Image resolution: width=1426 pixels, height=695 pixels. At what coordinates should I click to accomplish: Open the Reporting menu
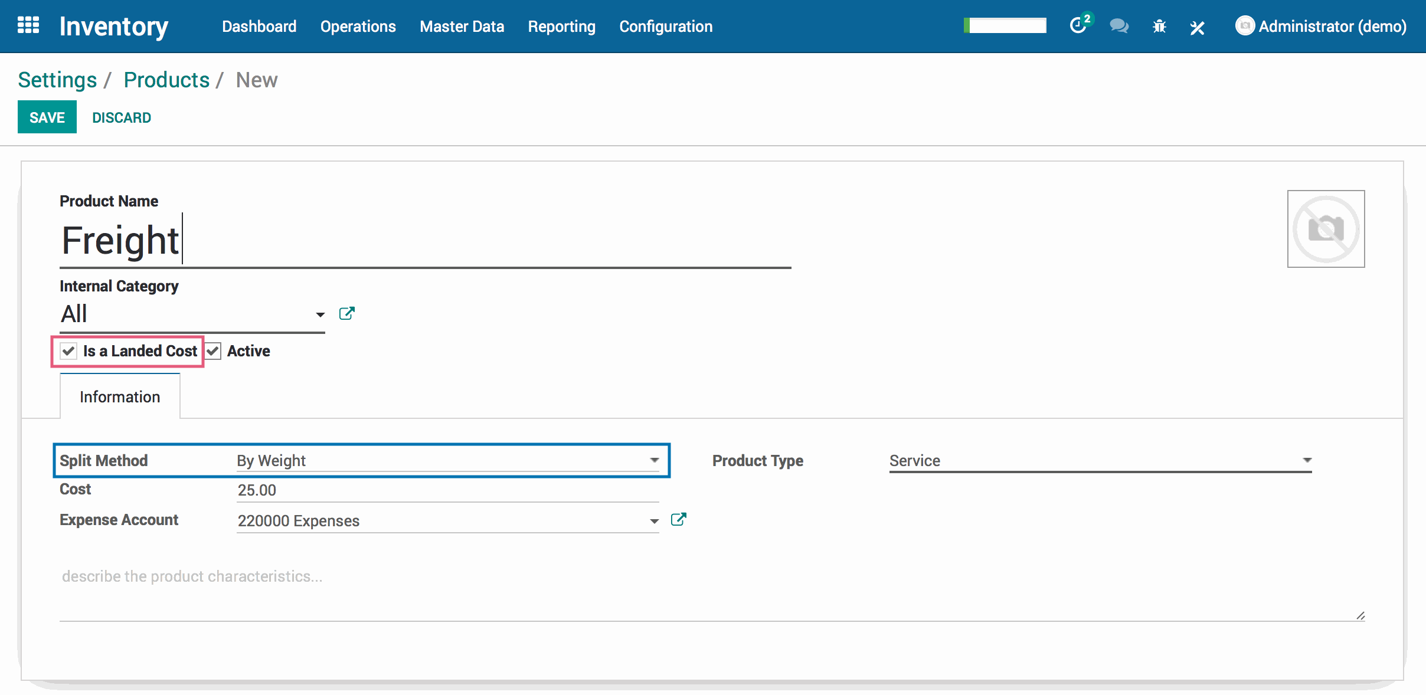point(562,27)
